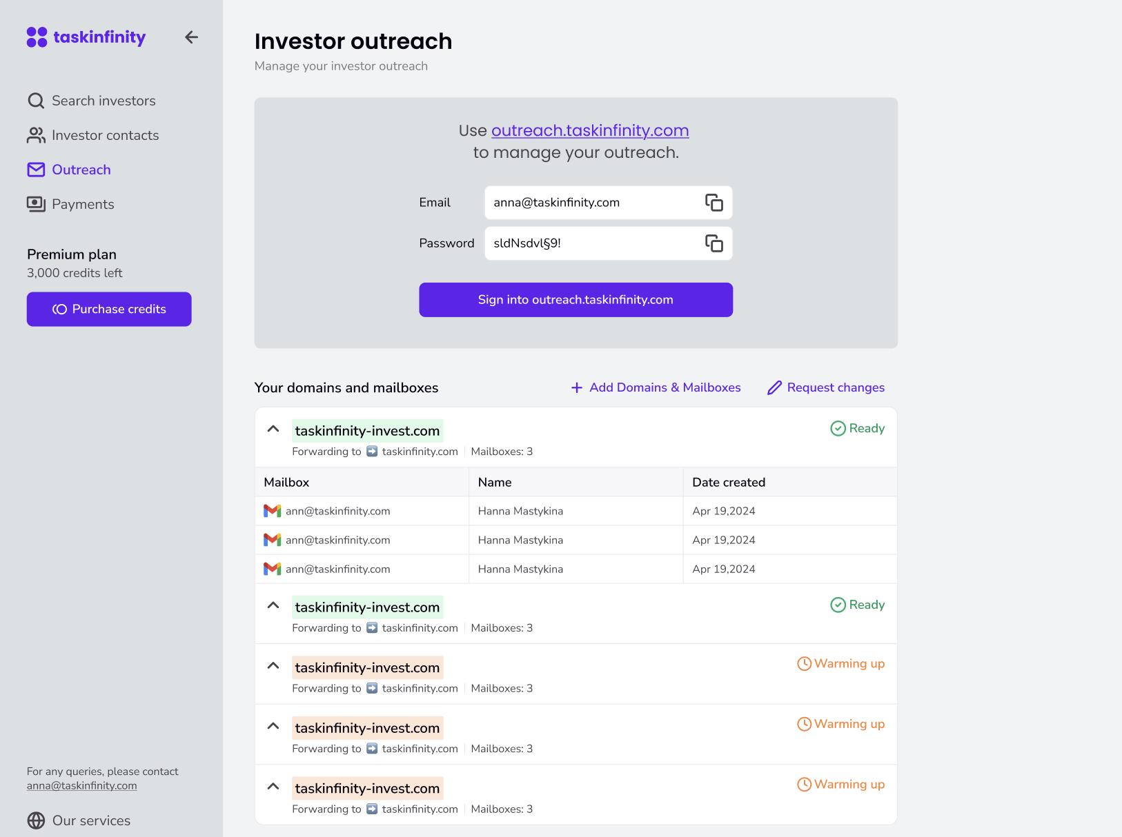Open Investor contacts in the sidebar
1122x837 pixels.
105,135
